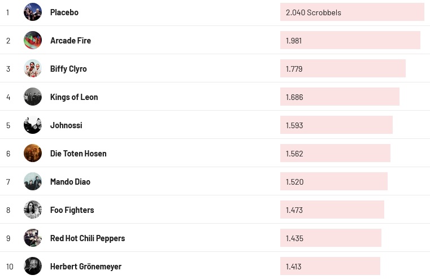The height and width of the screenshot is (279, 430).
Task: Click the 1.981 scrobble count bar
Action: [350, 41]
